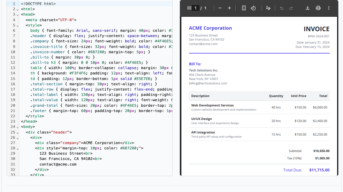The height and width of the screenshot is (192, 343).
Task: Select the draw annotation tool
Action: pos(268,8)
